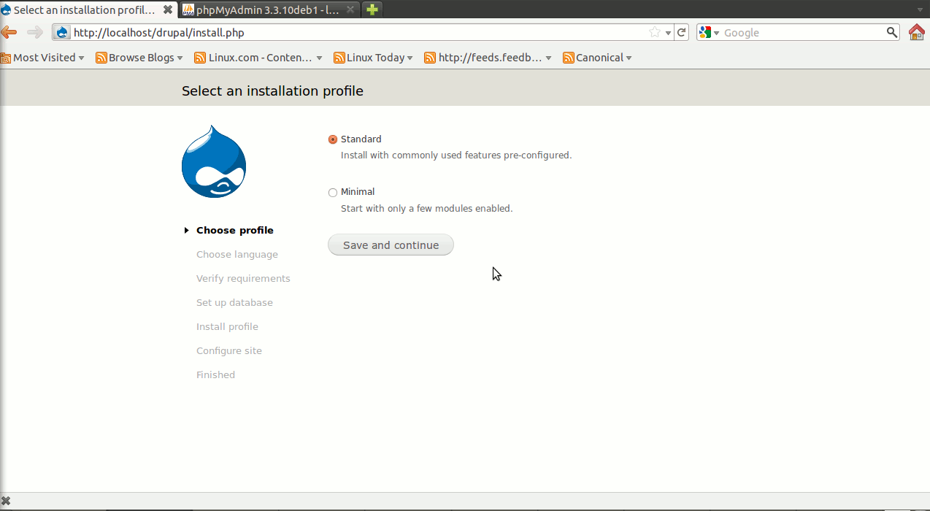This screenshot has height=511, width=930.
Task: Expand the Canonical bookmark folder
Action: pos(599,58)
